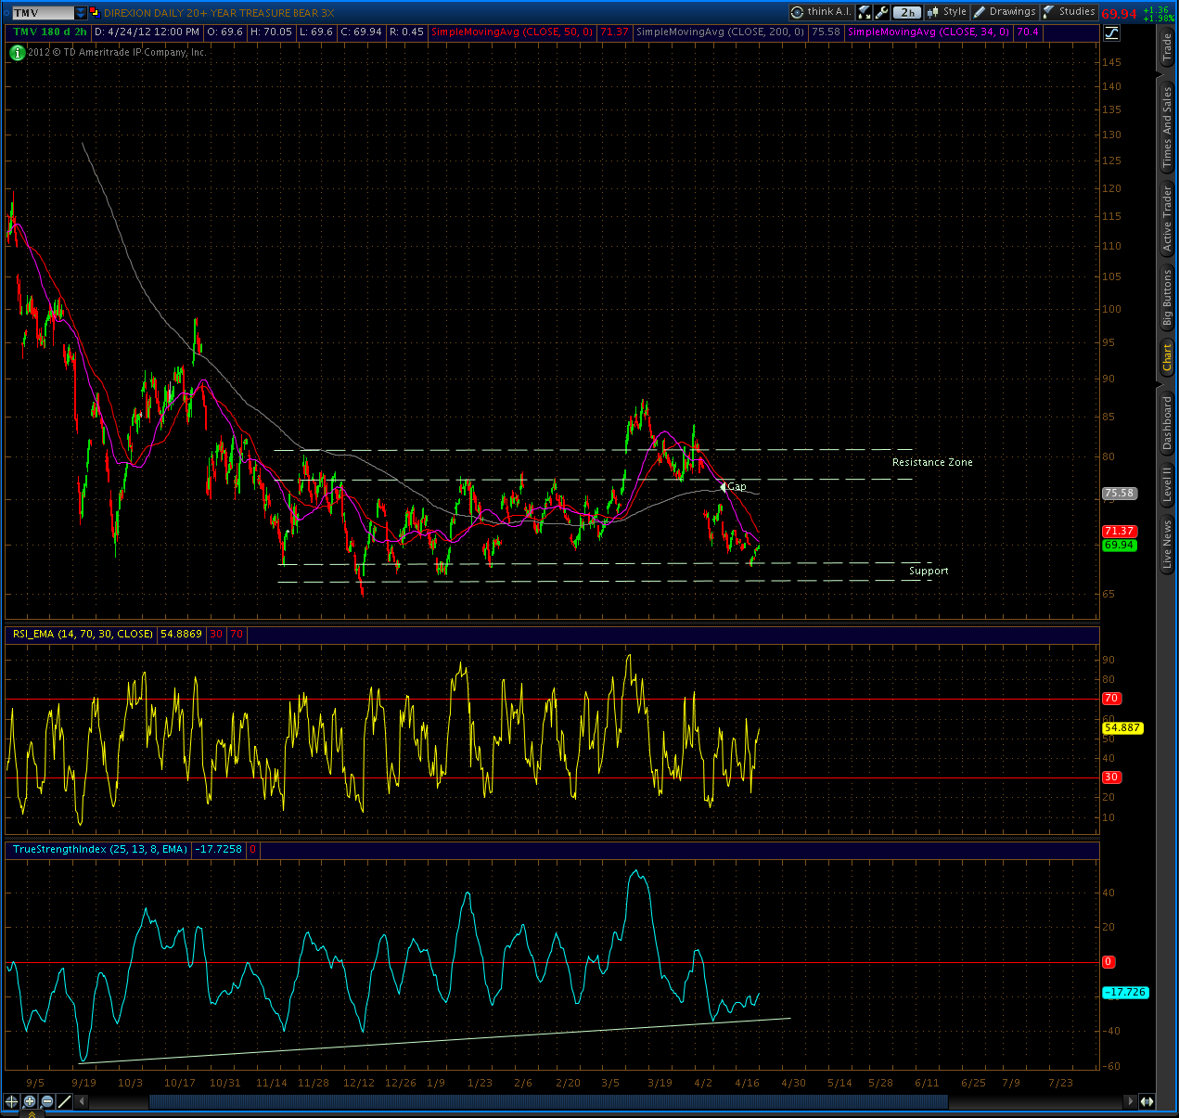This screenshot has width=1179, height=1118.
Task: Open the Level II side tab
Action: (x=1168, y=484)
